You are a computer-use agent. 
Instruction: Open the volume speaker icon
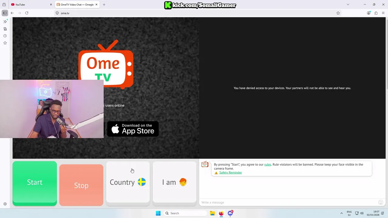click(362, 213)
